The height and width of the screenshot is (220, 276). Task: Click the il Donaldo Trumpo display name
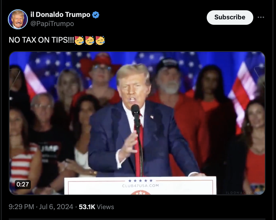[61, 15]
